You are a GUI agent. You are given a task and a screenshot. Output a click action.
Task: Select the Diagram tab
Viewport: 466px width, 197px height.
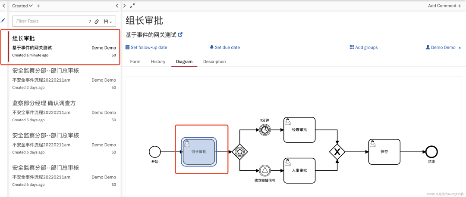184,62
